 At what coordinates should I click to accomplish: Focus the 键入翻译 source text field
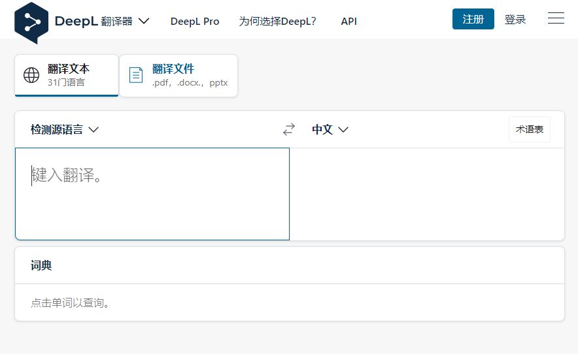152,194
